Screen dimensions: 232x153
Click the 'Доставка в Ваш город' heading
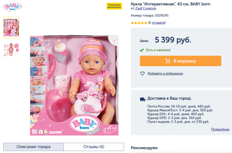click(x=169, y=99)
